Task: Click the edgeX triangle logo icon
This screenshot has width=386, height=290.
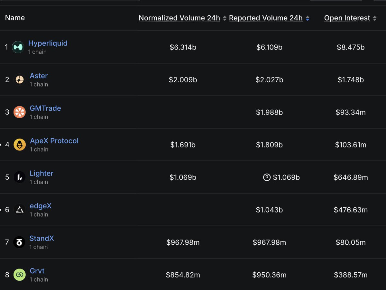Action: pos(19,210)
